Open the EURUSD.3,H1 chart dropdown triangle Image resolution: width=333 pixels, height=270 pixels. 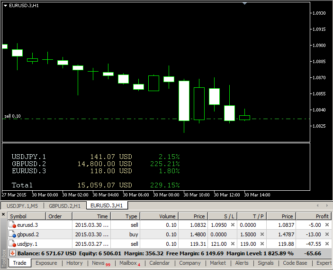(x=5, y=6)
